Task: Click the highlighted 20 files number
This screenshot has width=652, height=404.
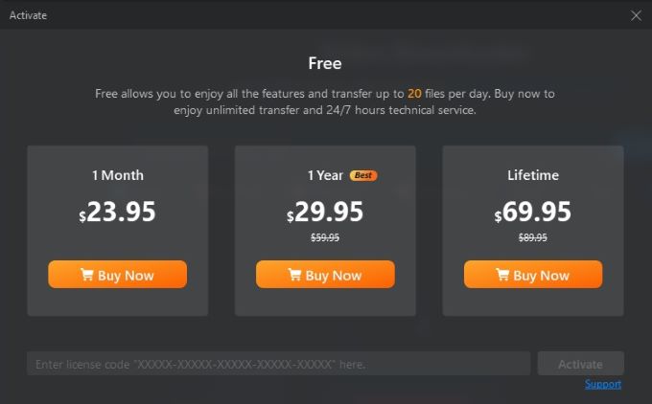Action: pos(414,94)
